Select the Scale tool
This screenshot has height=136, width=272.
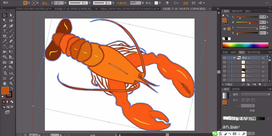[x=11, y=47]
